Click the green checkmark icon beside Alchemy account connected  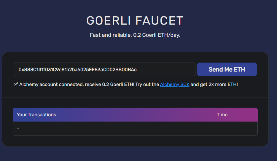[x=16, y=85]
